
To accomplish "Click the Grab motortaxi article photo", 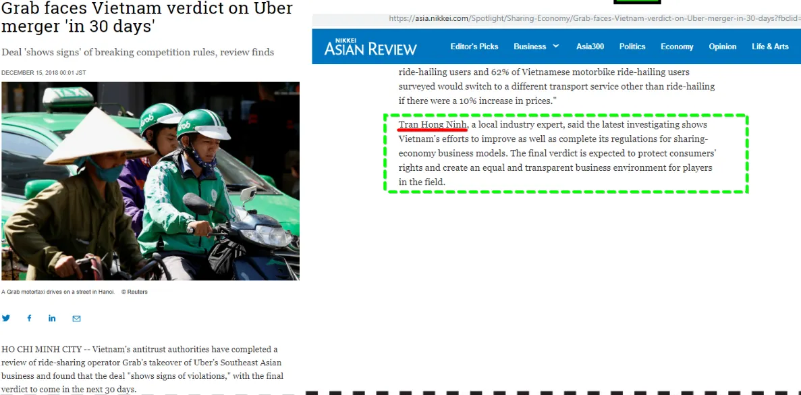I will (150, 181).
